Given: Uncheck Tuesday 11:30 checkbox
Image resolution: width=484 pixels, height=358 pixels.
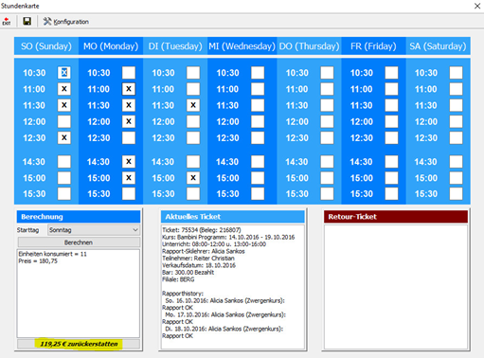Looking at the screenshot, I should [193, 105].
